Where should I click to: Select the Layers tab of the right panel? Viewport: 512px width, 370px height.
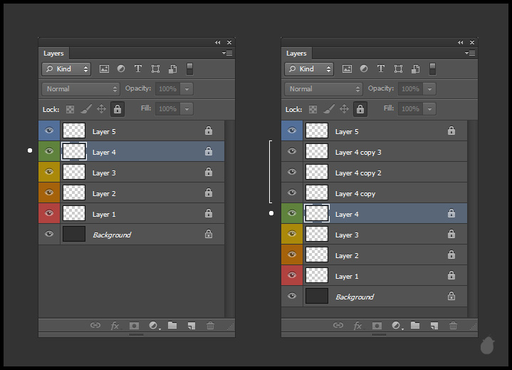pos(296,53)
